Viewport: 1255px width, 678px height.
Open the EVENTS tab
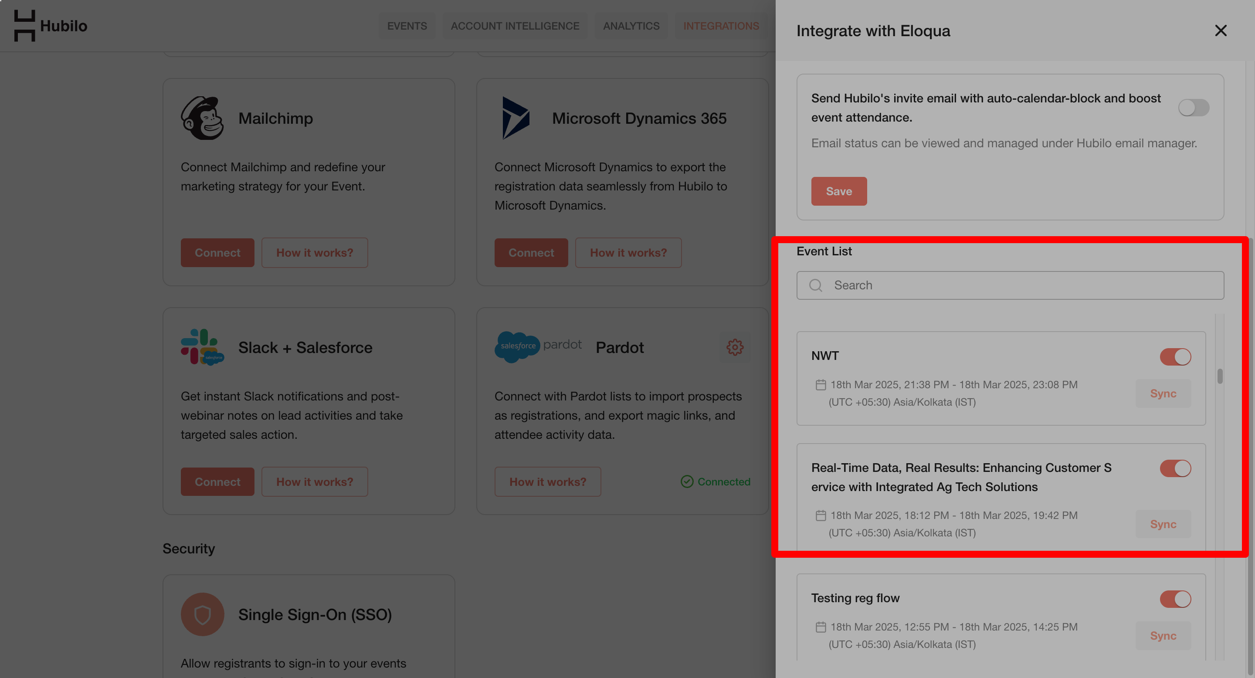pyautogui.click(x=407, y=26)
